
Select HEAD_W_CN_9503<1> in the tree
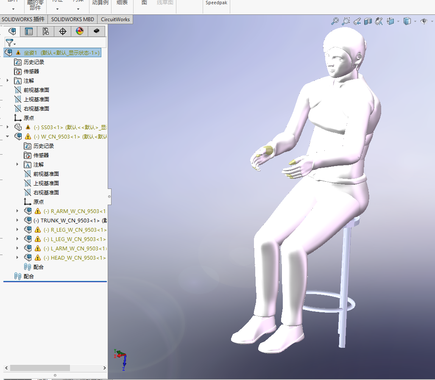point(75,258)
